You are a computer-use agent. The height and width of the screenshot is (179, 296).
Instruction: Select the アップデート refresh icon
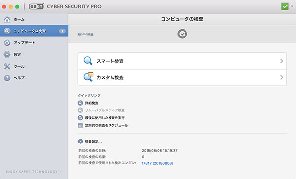coord(7,43)
